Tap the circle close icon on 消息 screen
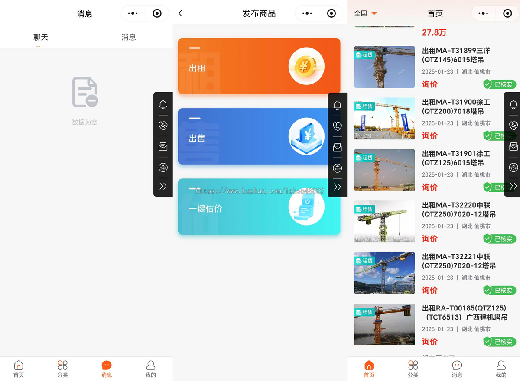This screenshot has height=381, width=520. coord(157,13)
